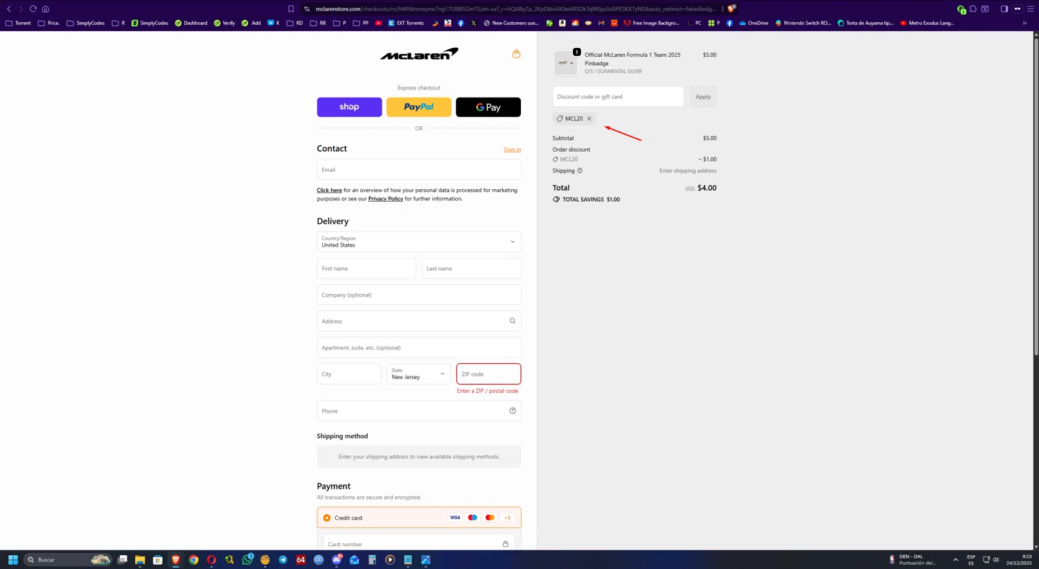Focus the First name field
Screen dimensions: 1039x569
pyautogui.click(x=366, y=268)
